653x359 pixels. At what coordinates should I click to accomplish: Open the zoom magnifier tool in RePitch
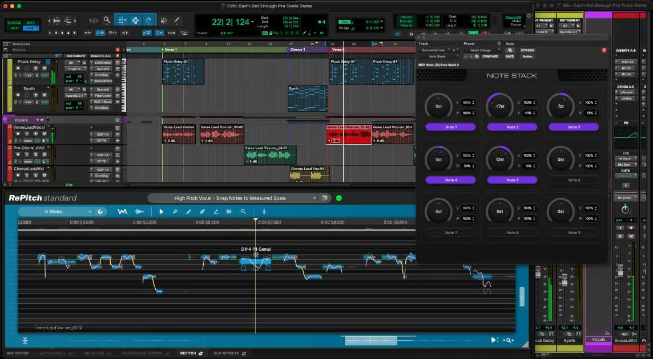click(243, 211)
